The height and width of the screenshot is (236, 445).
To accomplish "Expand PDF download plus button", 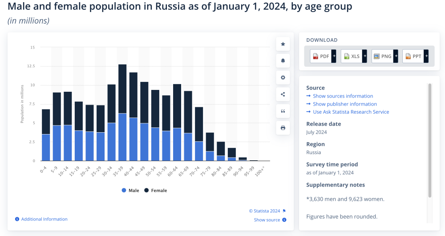I will coord(334,56).
